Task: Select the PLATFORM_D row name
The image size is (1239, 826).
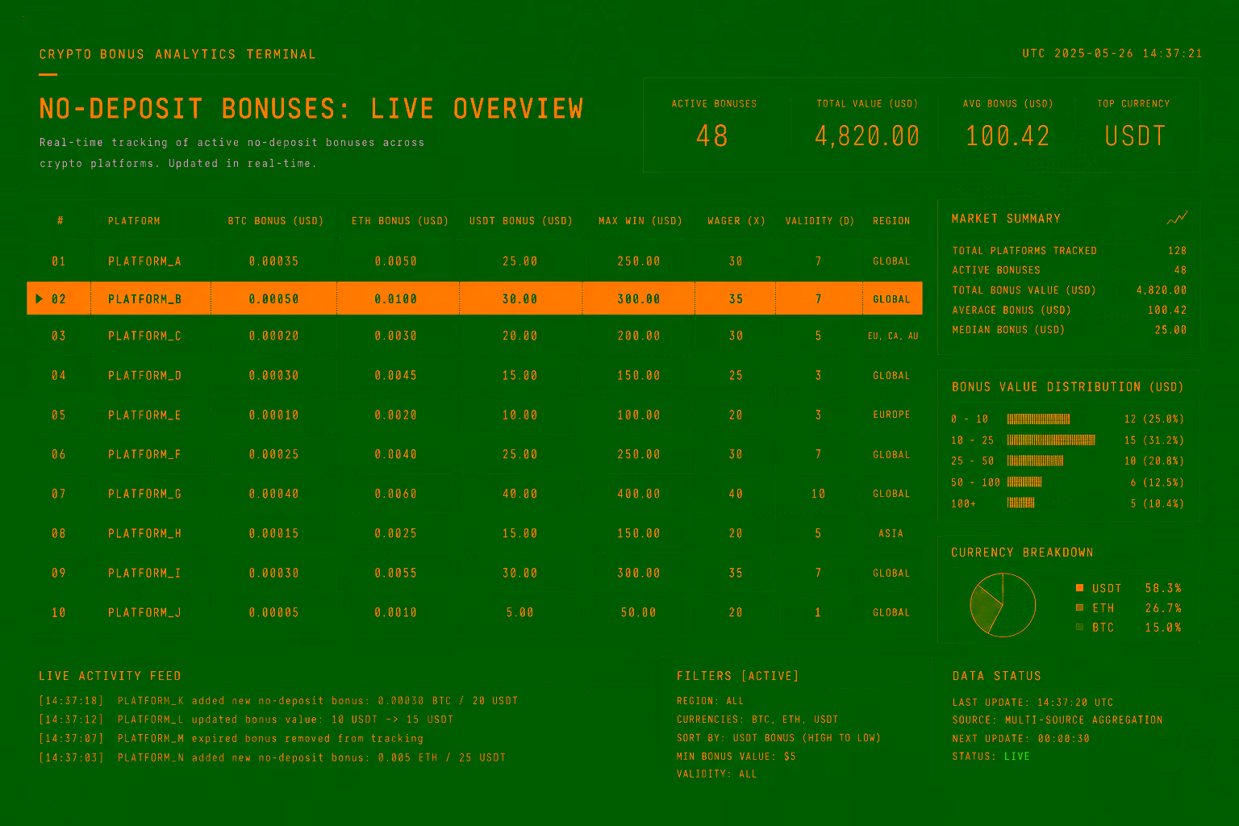Action: [x=144, y=375]
